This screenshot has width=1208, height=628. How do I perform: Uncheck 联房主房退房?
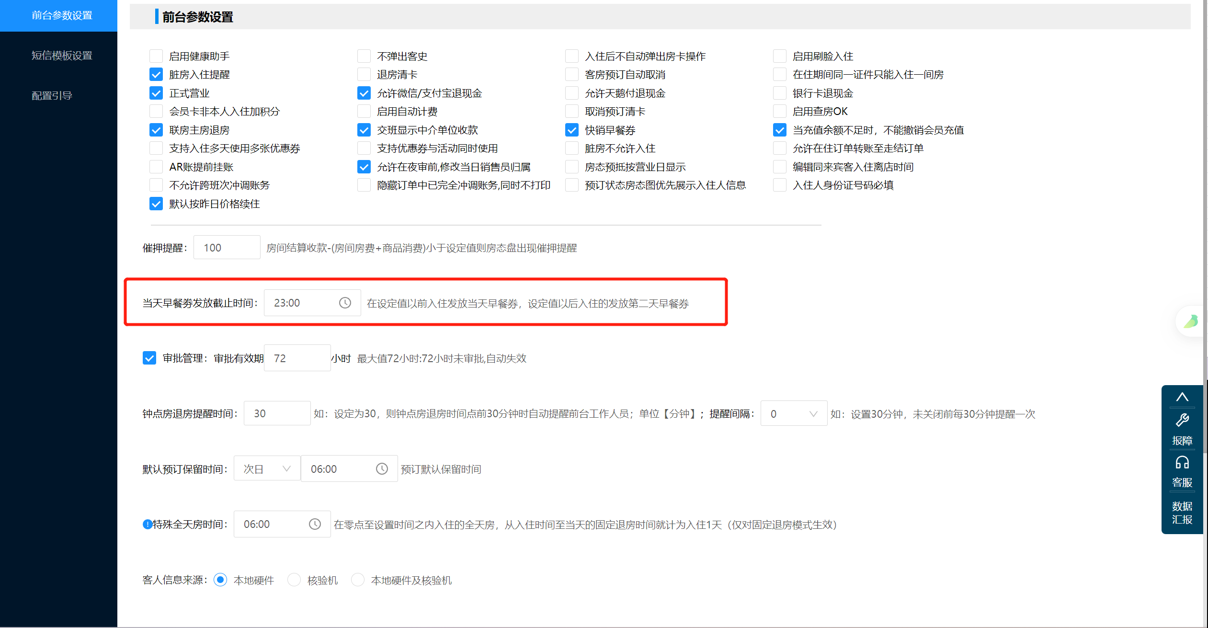[156, 130]
